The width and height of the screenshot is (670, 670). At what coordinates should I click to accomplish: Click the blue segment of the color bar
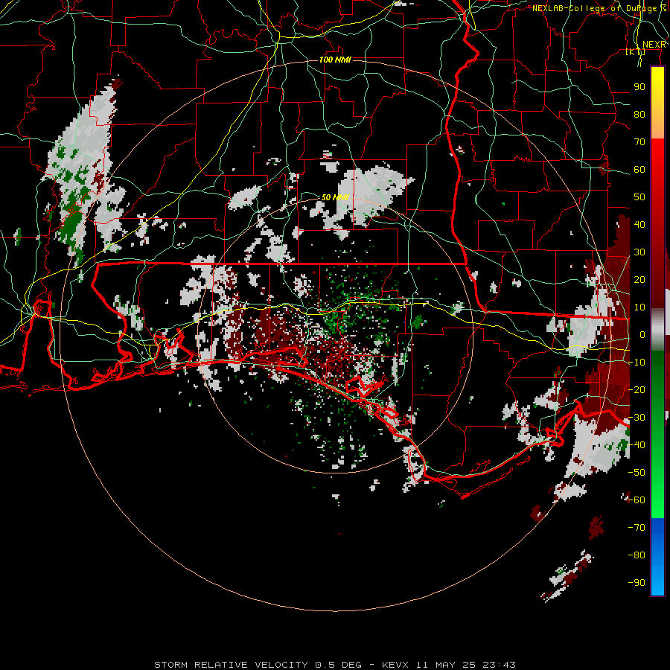point(657,557)
